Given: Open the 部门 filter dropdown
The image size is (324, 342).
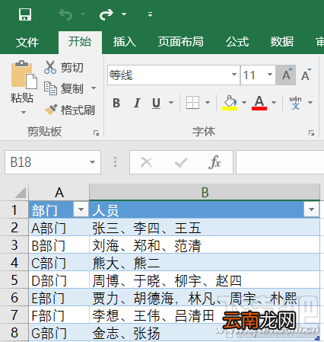Looking at the screenshot, I should (x=81, y=209).
